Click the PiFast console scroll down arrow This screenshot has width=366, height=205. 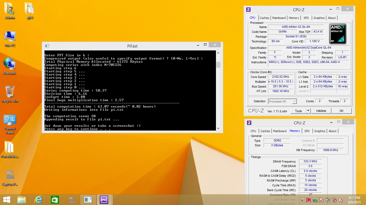218,128
